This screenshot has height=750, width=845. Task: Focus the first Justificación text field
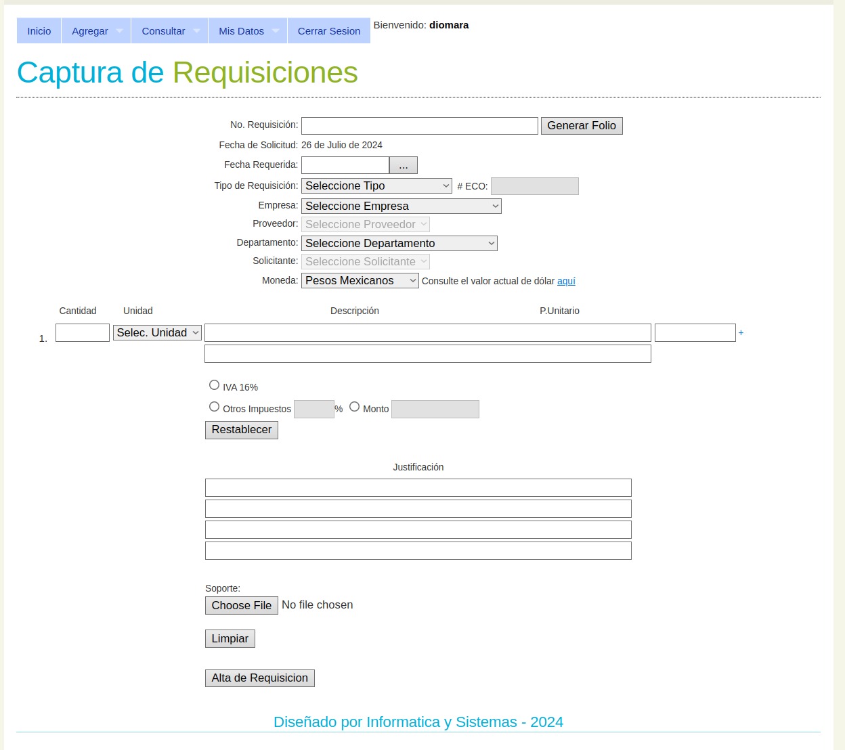pyautogui.click(x=418, y=488)
